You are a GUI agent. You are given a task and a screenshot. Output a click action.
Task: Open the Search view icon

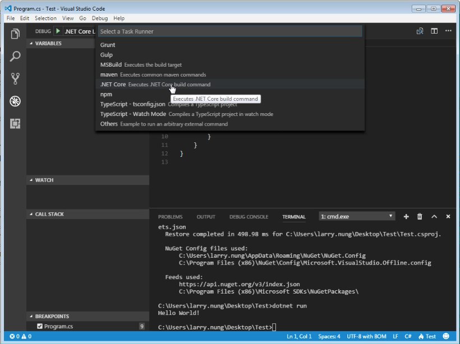pos(15,56)
